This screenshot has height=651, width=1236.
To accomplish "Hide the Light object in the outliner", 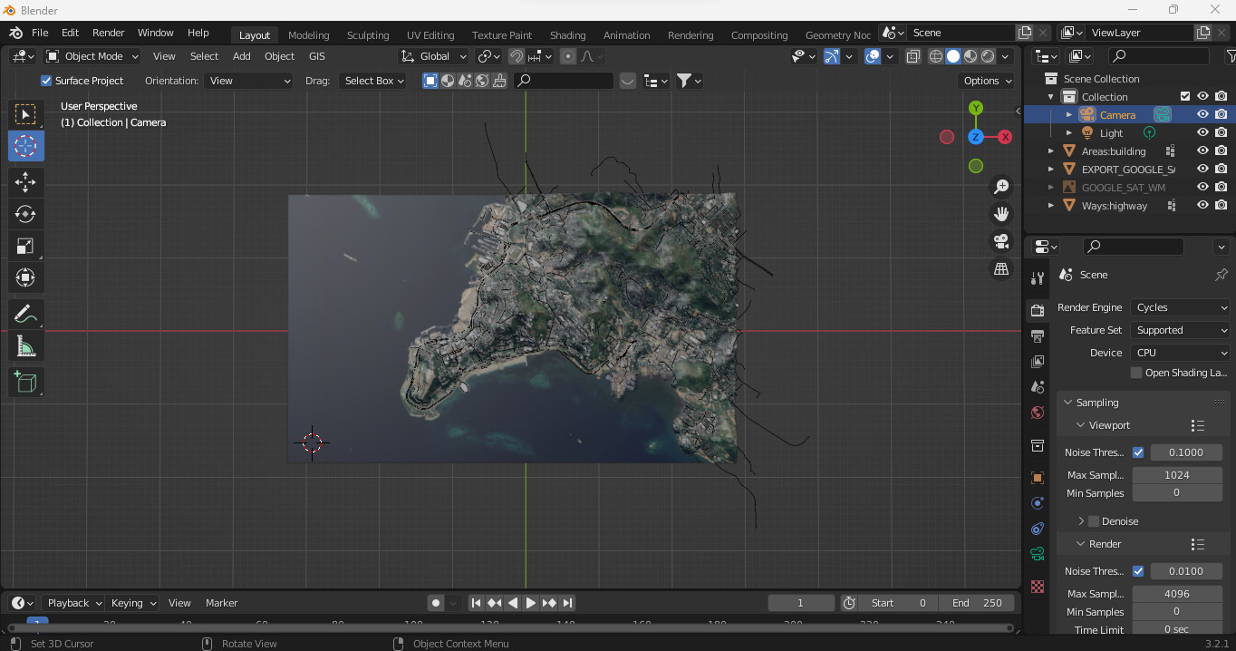I will click(x=1202, y=131).
